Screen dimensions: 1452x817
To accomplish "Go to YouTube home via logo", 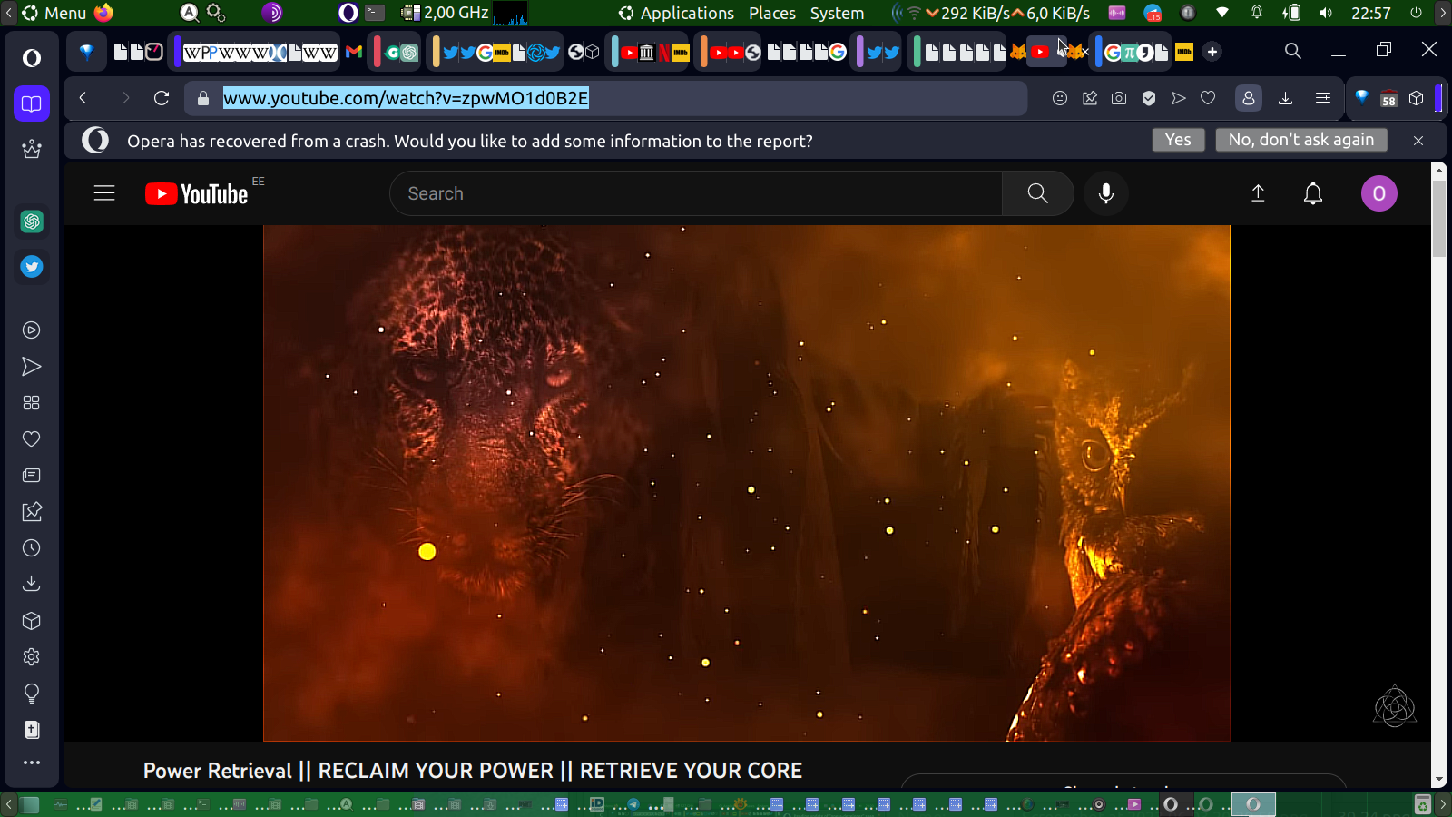I will pyautogui.click(x=197, y=193).
